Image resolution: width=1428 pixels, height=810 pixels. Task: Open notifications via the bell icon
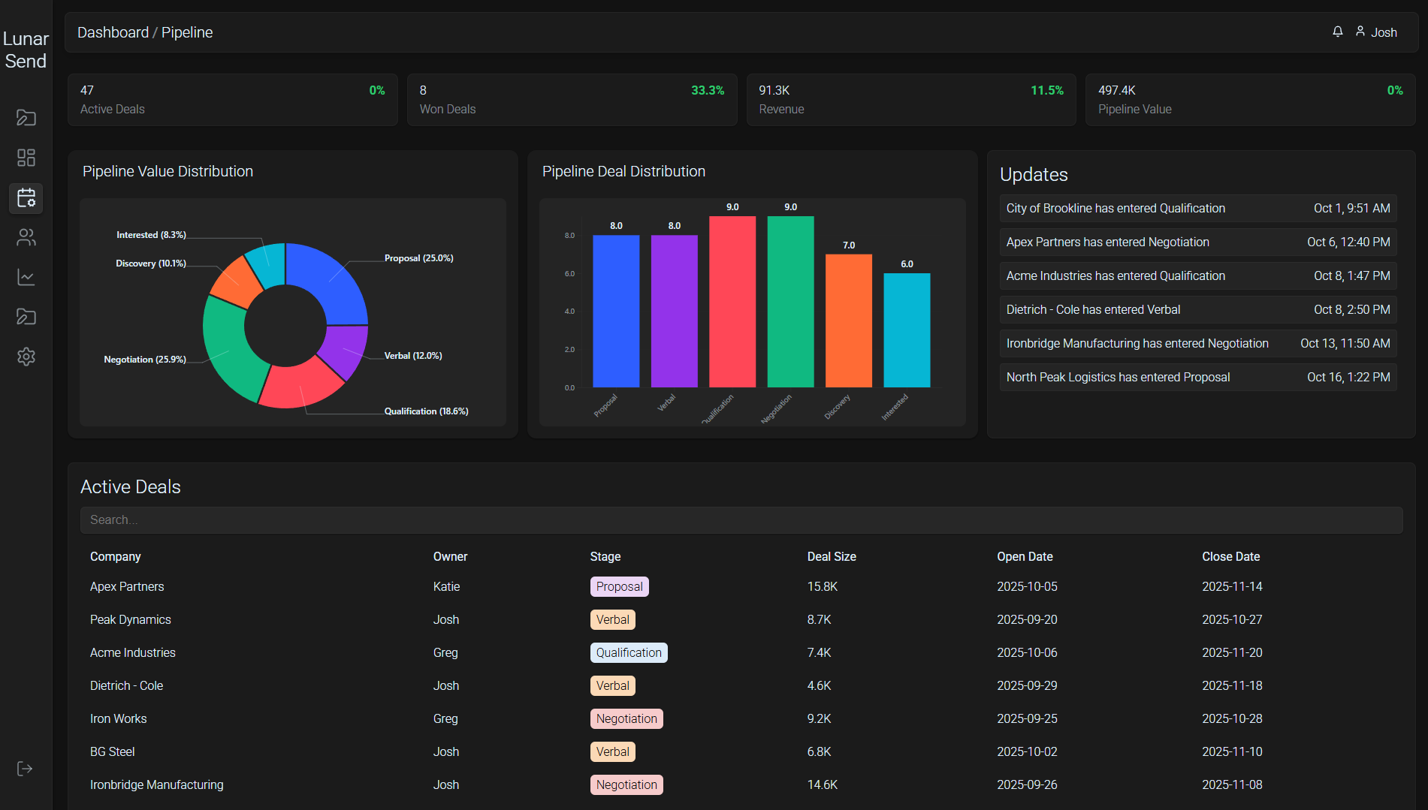pos(1337,32)
